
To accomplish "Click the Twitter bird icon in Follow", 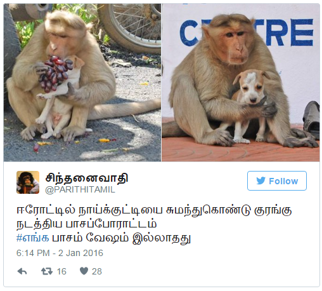I will coord(261,181).
